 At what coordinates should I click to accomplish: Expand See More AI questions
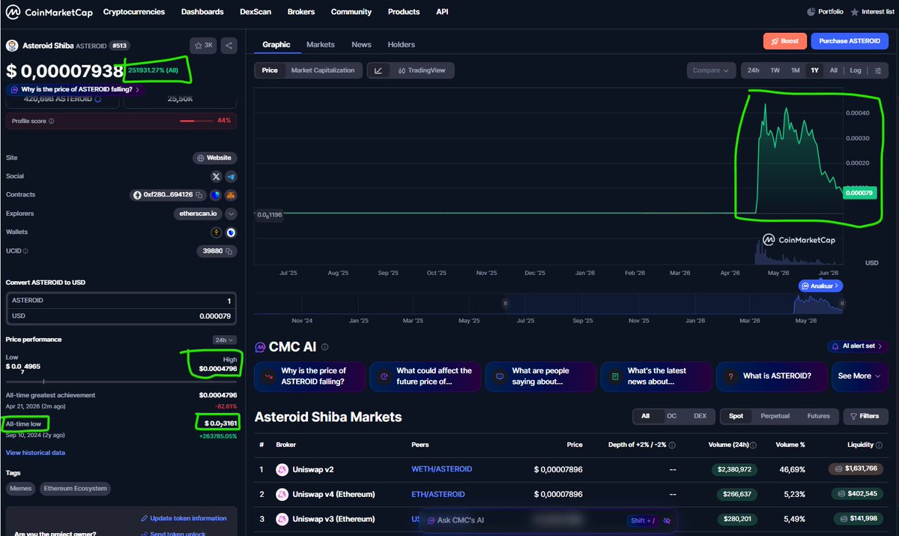point(860,376)
